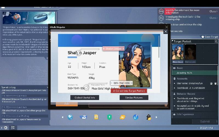The height and width of the screenshot is (137, 219).
Task: Open the black figure disguise app
Action: point(149,117)
